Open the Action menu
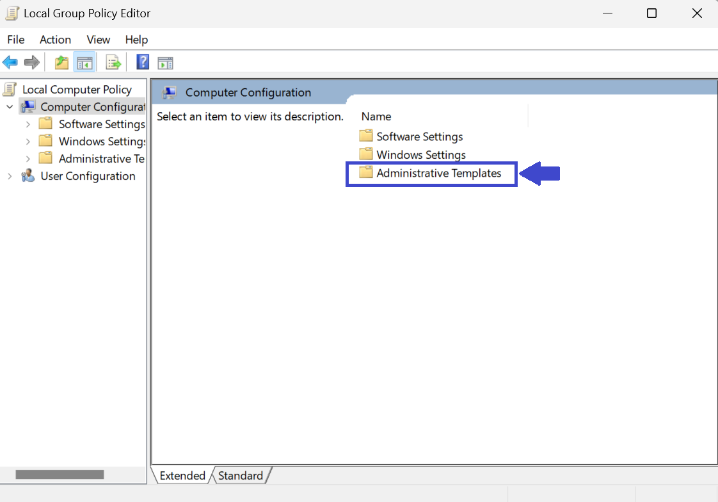718x502 pixels. coord(55,40)
